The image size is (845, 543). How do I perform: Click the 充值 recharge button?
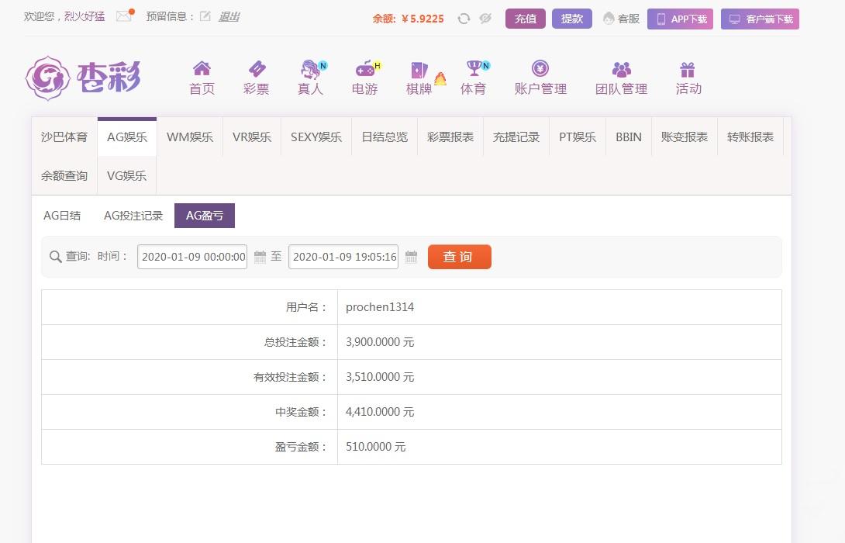(x=526, y=19)
